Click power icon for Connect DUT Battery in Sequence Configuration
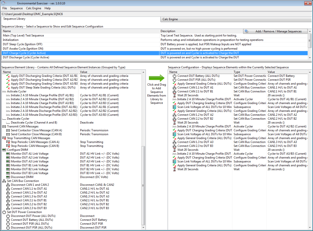The image size is (313, 231). [x=175, y=76]
